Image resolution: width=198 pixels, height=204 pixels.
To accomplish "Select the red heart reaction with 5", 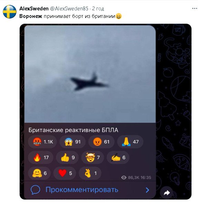I will 65,173.
